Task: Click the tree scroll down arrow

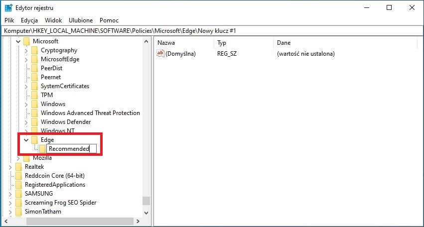Action: click(x=146, y=213)
